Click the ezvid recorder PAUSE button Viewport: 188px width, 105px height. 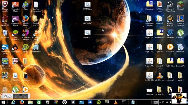(15, 96)
